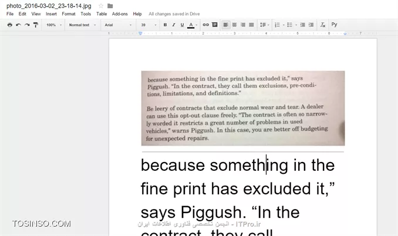Move document using the folder icon
Viewport: 398px width, 236px height.
pyautogui.click(x=110, y=6)
